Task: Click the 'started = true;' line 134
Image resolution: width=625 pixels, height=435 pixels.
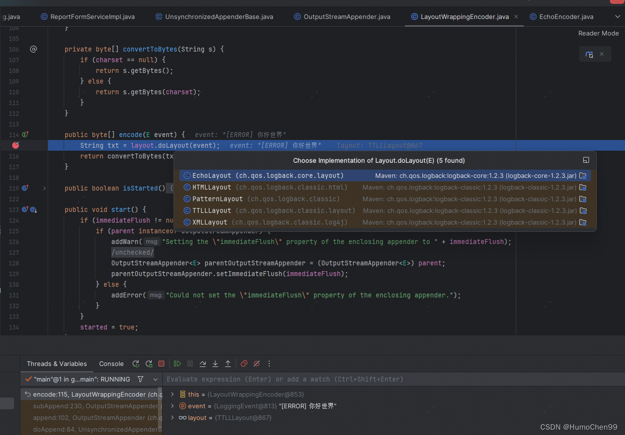Action: [x=109, y=327]
